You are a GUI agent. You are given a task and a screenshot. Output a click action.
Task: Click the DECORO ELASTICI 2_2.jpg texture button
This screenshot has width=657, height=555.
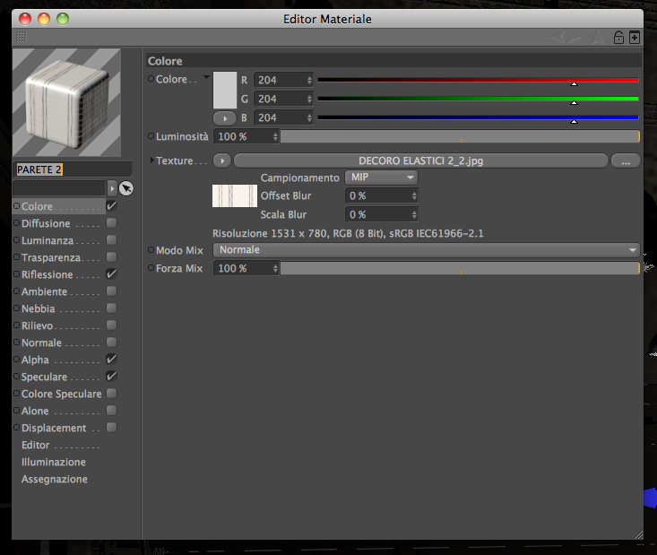coord(420,161)
